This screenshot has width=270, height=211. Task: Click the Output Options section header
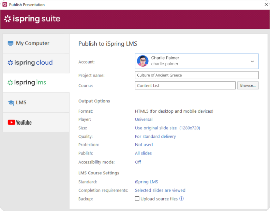94,101
